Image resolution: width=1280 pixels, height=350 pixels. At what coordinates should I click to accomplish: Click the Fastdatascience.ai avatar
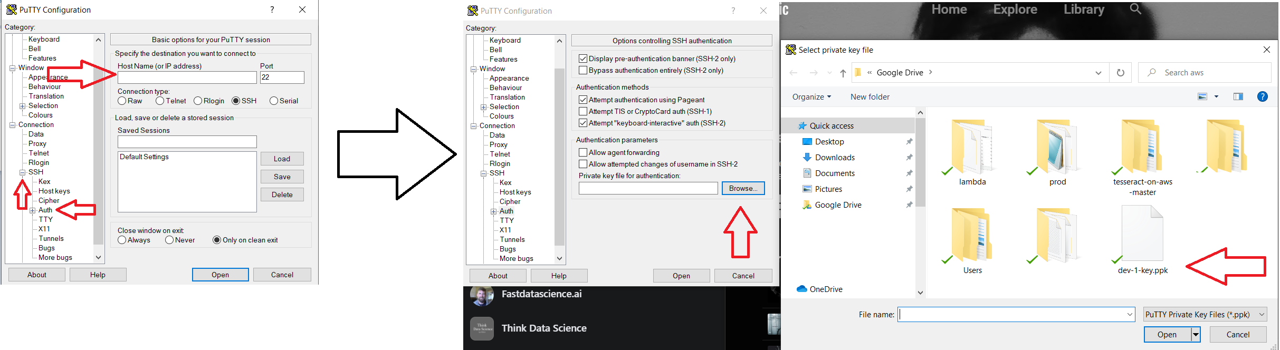tap(482, 295)
